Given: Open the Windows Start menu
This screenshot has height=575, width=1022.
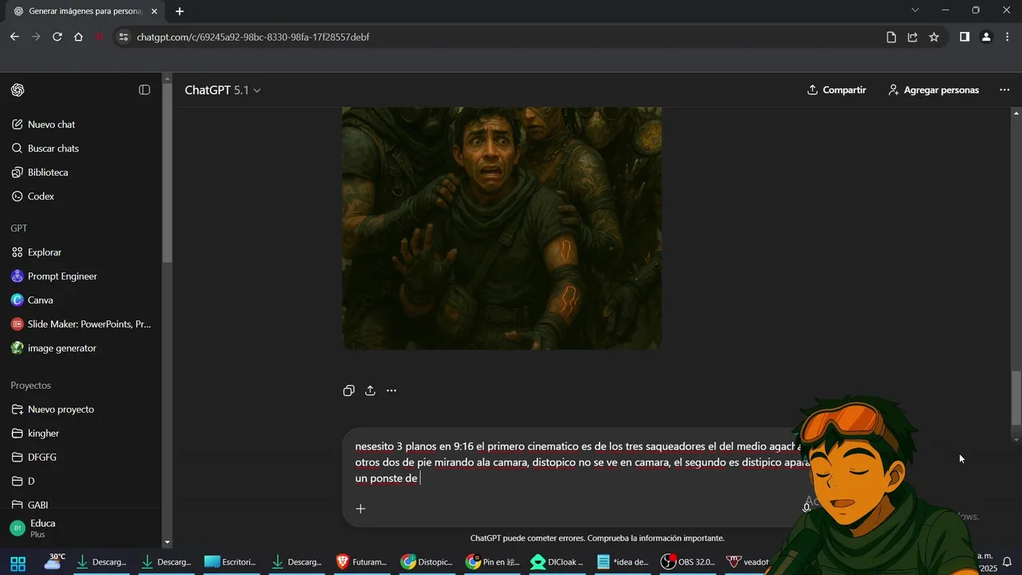Looking at the screenshot, I should [18, 562].
